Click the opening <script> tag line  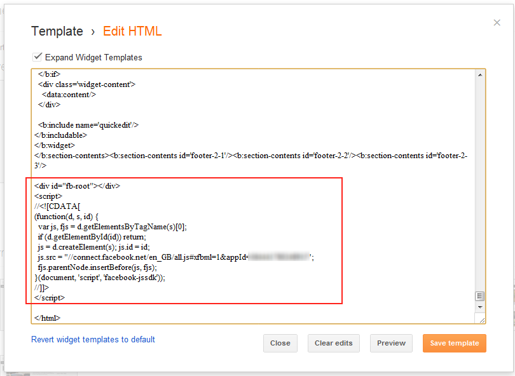coord(48,196)
